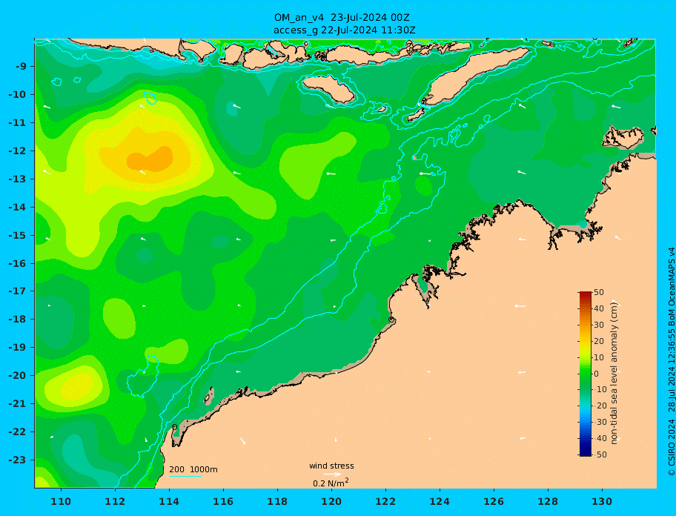This screenshot has width=676, height=516.
Task: Select longitude label 112 on bottom axis
Action: tap(115, 501)
